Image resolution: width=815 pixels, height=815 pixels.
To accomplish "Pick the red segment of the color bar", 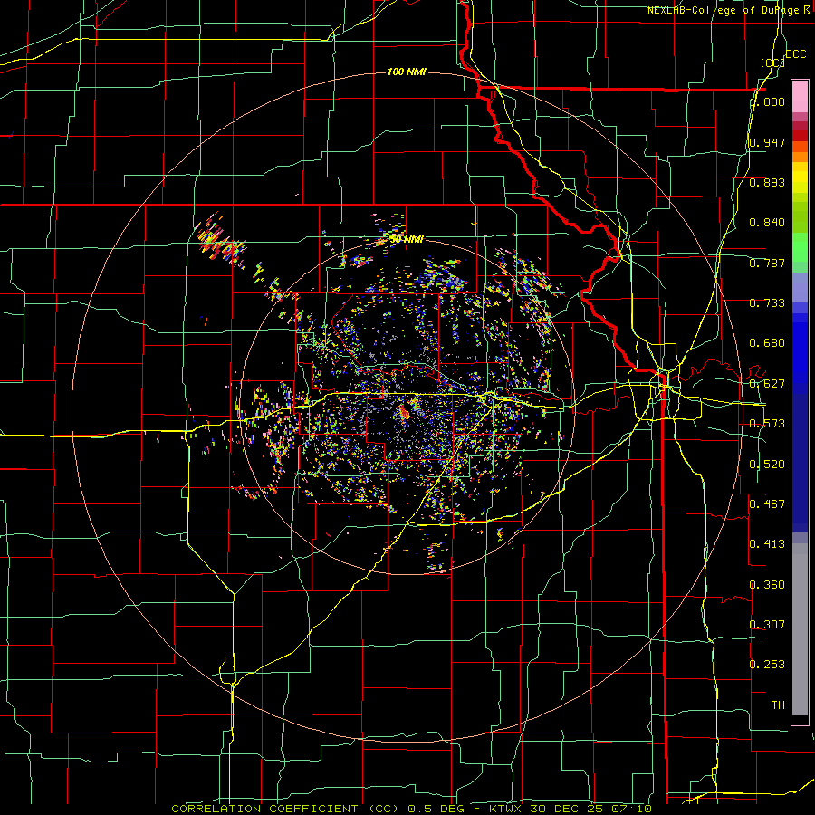I will [800, 136].
